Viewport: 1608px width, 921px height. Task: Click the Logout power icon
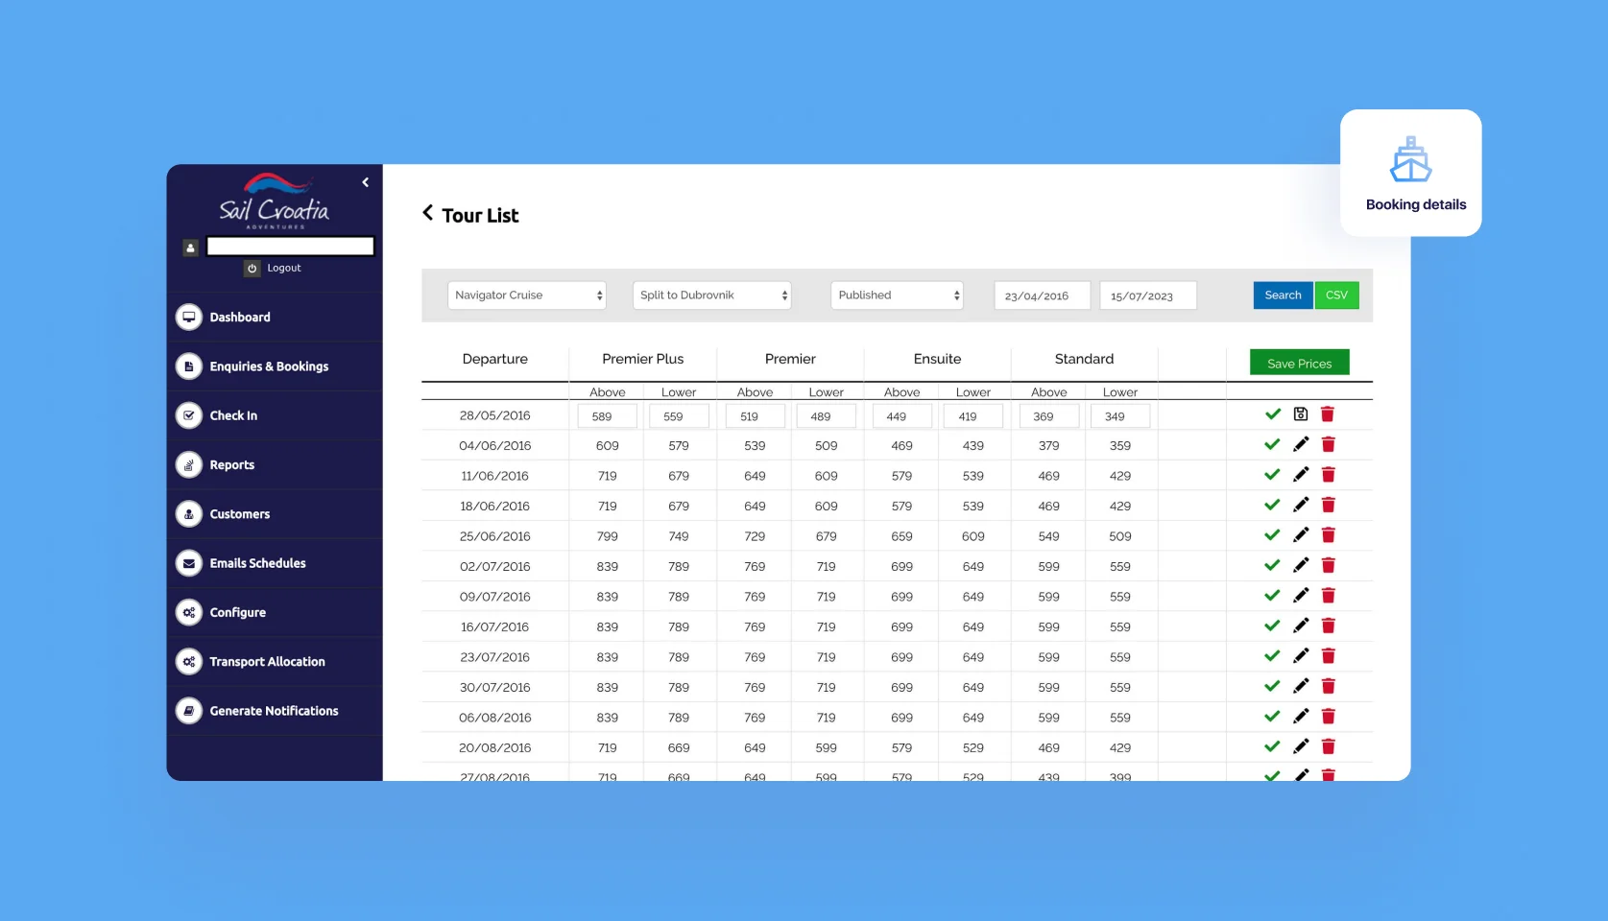click(252, 269)
